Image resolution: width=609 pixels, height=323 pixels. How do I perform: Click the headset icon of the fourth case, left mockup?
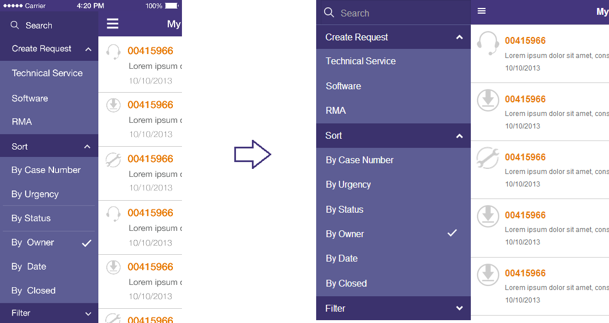113,213
